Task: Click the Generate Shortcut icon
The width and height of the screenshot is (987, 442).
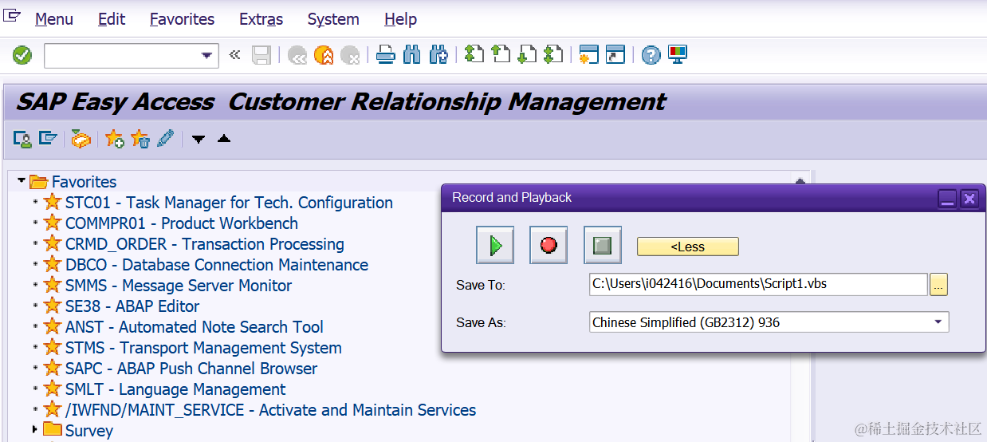Action: click(615, 55)
